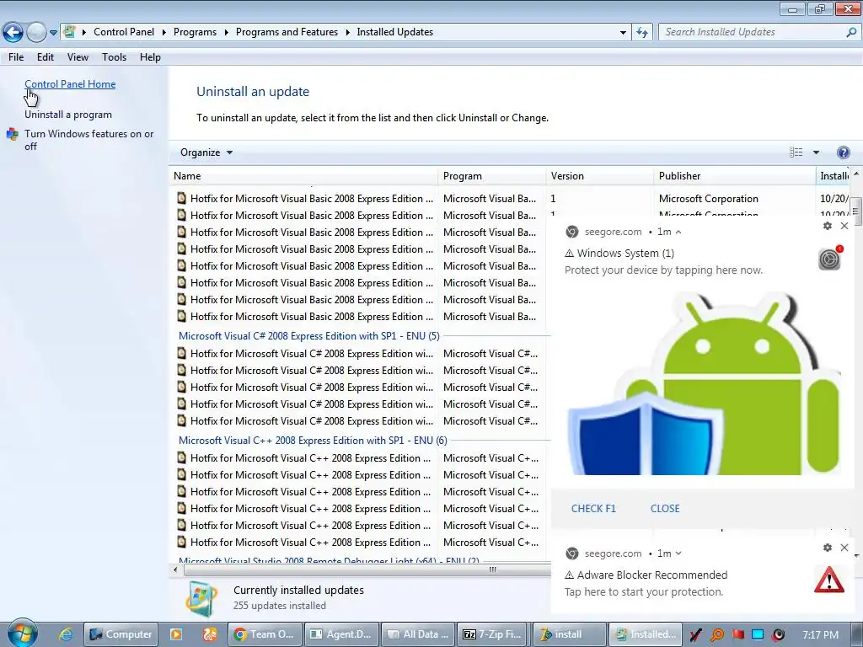Click the orange browser taskbar icon
Screen dimensions: 863x647
point(210,634)
